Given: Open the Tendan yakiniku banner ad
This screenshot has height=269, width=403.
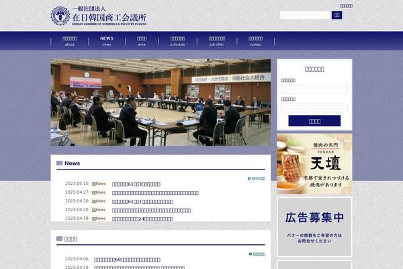Looking at the screenshot, I should pyautogui.click(x=314, y=163).
